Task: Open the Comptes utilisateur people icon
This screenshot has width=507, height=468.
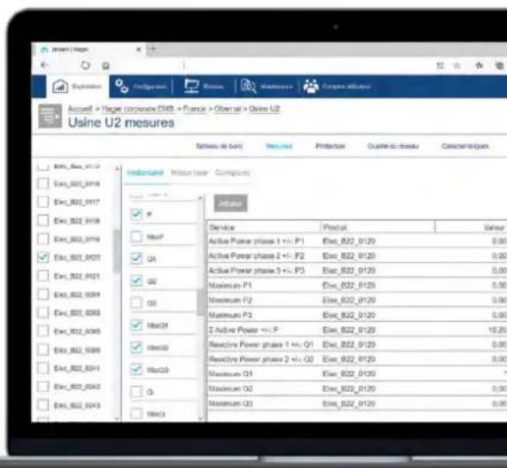Action: [x=311, y=87]
